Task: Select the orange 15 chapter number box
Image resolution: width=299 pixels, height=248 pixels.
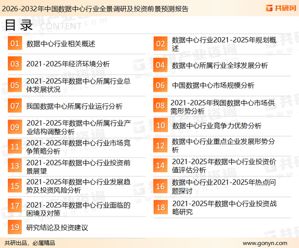Action: pyautogui.click(x=15, y=186)
